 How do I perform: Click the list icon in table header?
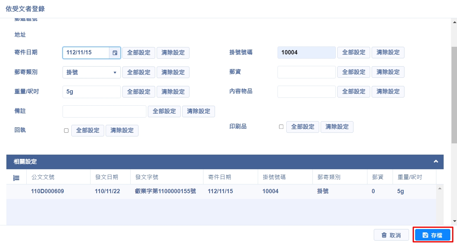(16, 178)
